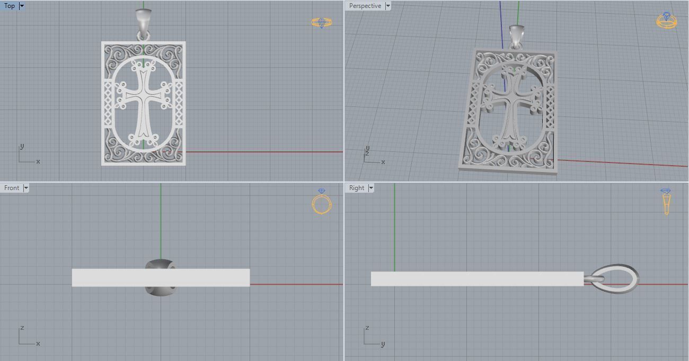
Task: Click the cross center in Top viewport
Action: click(x=143, y=97)
